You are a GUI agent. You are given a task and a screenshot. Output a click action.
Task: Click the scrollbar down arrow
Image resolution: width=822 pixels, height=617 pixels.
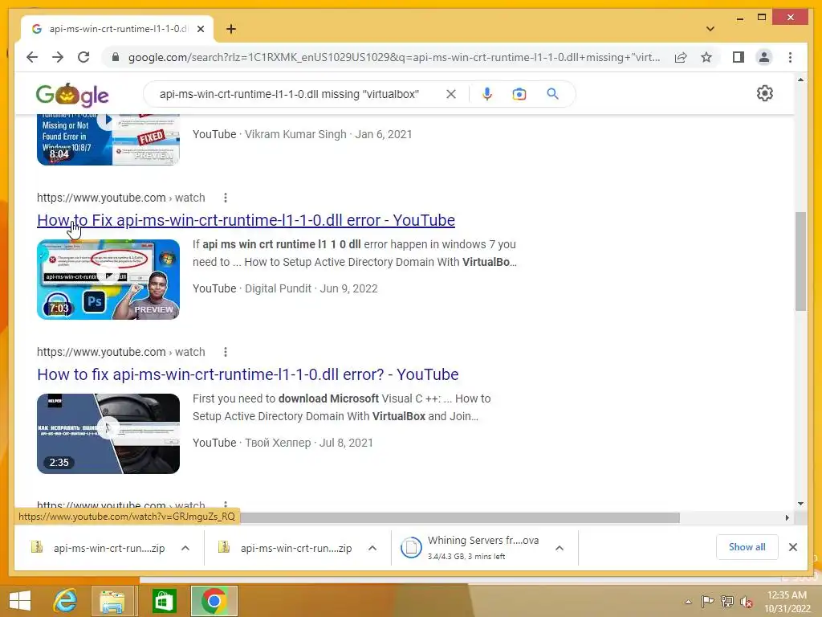(800, 504)
